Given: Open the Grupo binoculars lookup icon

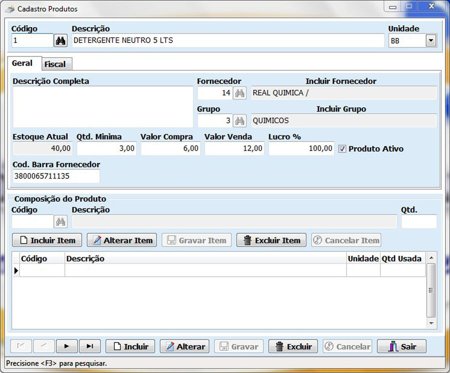Looking at the screenshot, I should click(239, 121).
